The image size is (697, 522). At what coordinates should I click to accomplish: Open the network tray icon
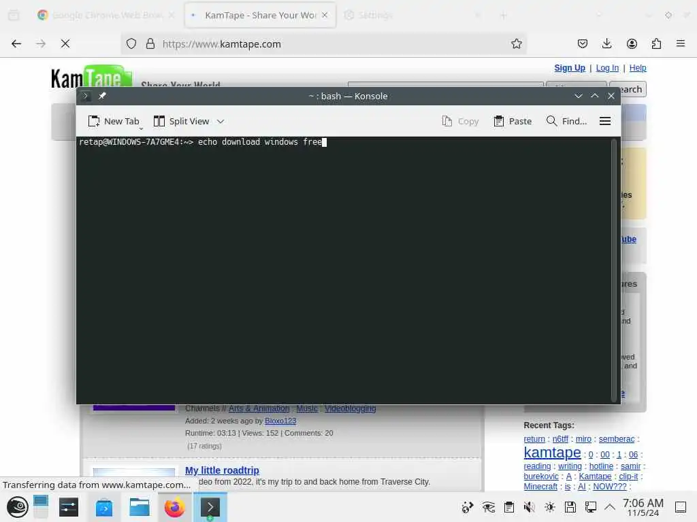(x=591, y=507)
